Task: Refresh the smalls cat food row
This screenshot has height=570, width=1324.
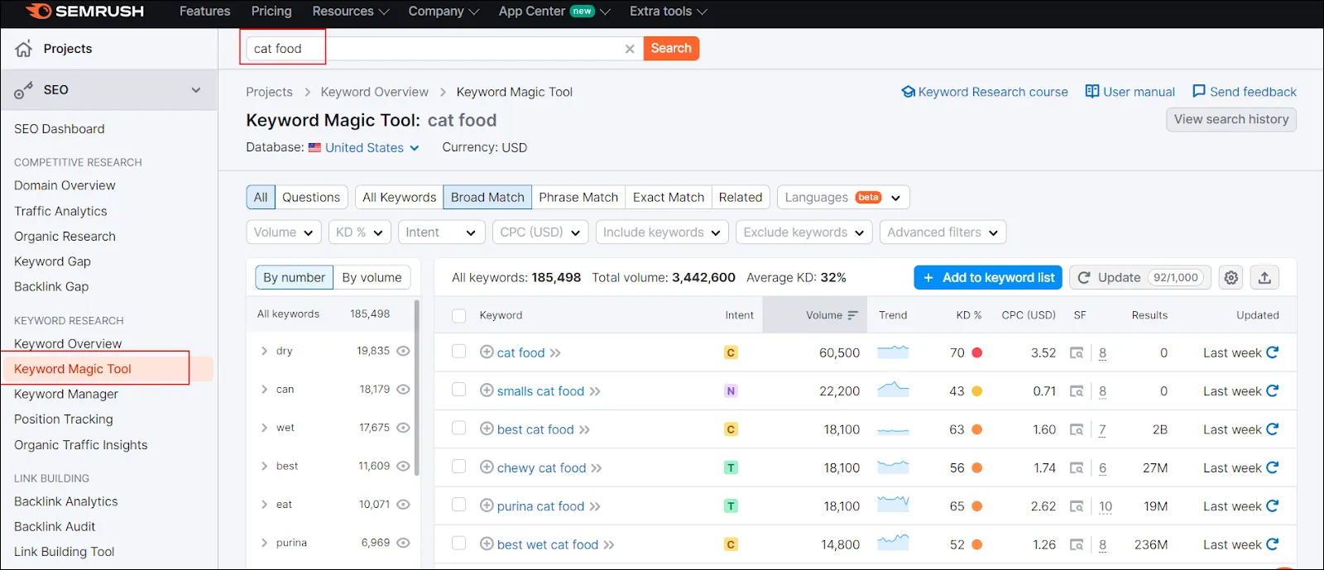Action: click(1273, 390)
